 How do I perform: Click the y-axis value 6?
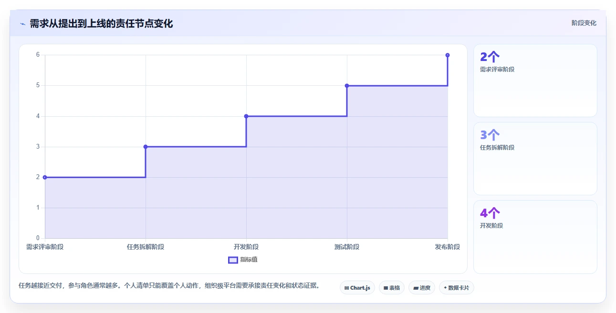click(38, 55)
